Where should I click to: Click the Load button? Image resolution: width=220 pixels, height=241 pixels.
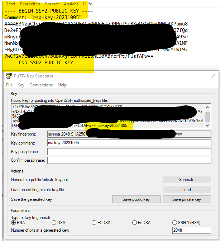point(187,189)
